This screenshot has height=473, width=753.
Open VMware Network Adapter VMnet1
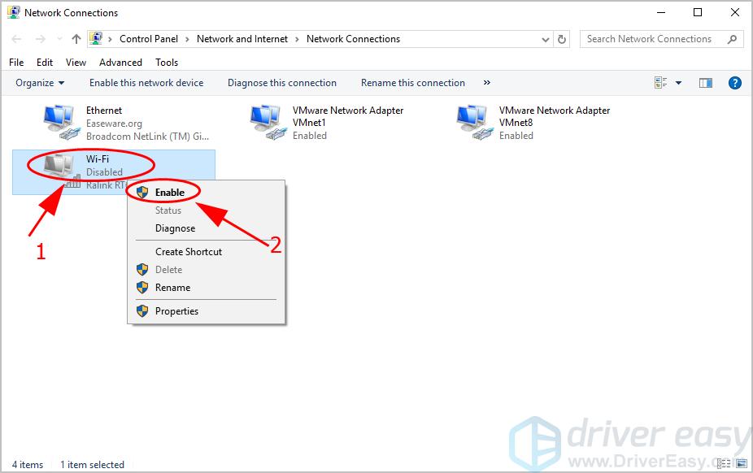(x=266, y=119)
